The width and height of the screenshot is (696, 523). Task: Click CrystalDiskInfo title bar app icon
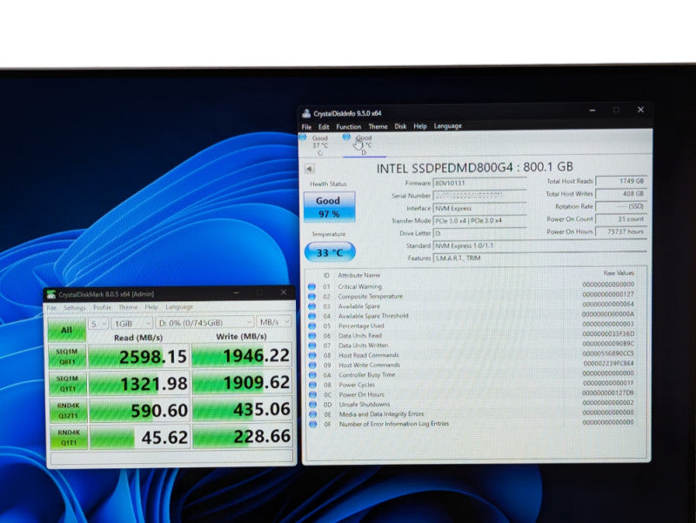(306, 114)
